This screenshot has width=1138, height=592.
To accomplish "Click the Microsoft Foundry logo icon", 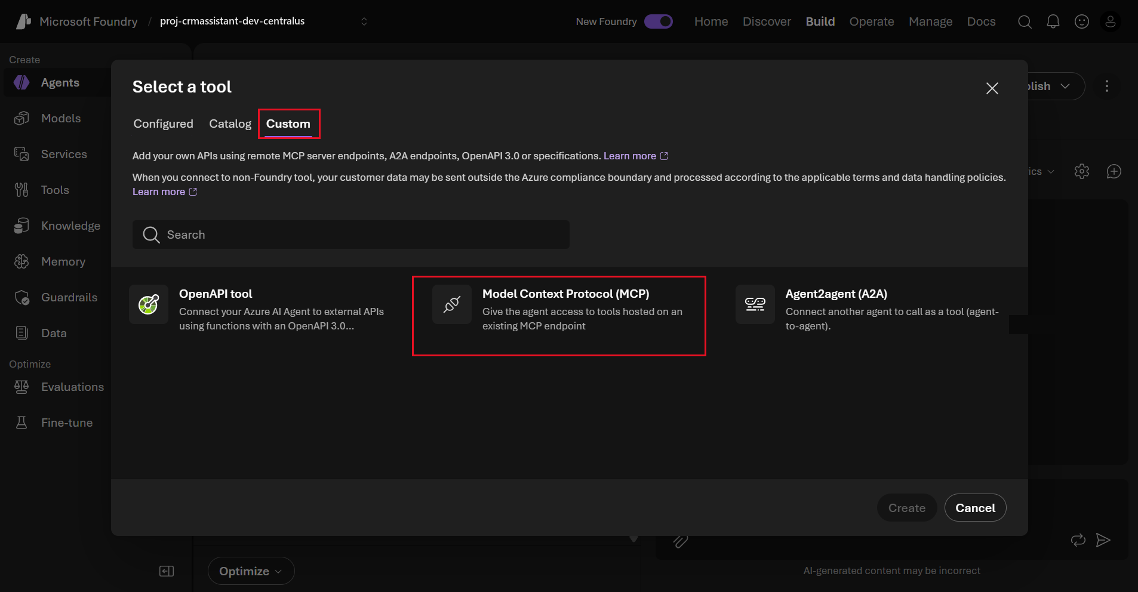I will 23,21.
